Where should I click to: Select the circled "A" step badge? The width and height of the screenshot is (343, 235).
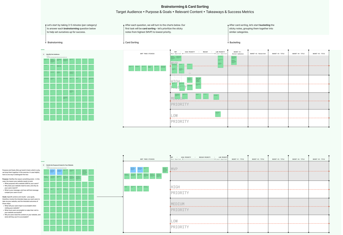[43, 54]
